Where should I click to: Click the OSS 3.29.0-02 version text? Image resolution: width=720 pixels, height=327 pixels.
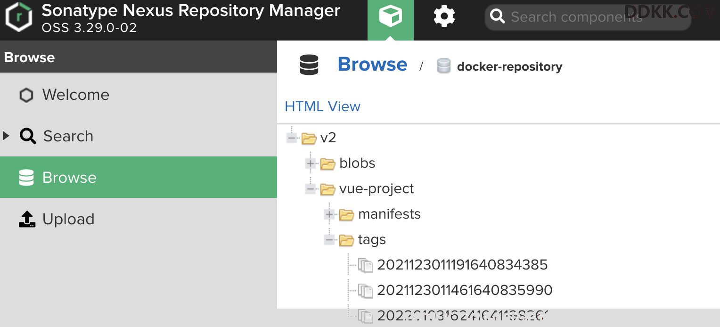click(89, 28)
